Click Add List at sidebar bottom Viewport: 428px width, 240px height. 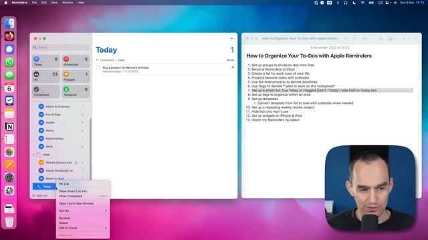click(x=40, y=195)
